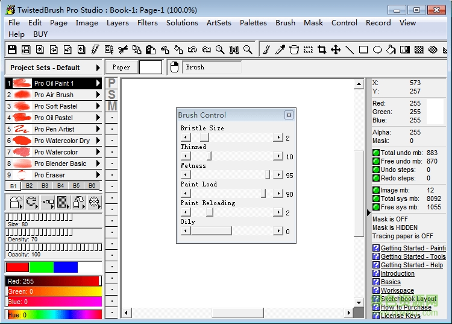Select the Line drawing tool

[350, 49]
